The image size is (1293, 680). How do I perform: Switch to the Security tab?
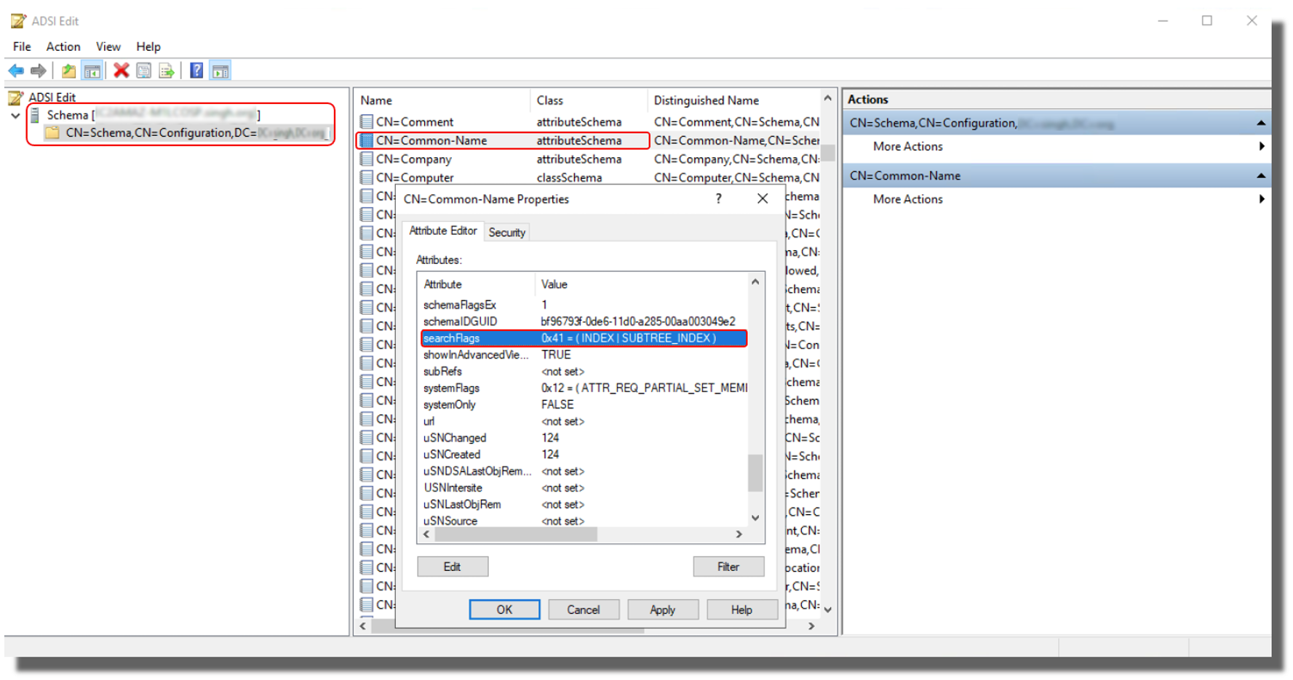pyautogui.click(x=506, y=231)
